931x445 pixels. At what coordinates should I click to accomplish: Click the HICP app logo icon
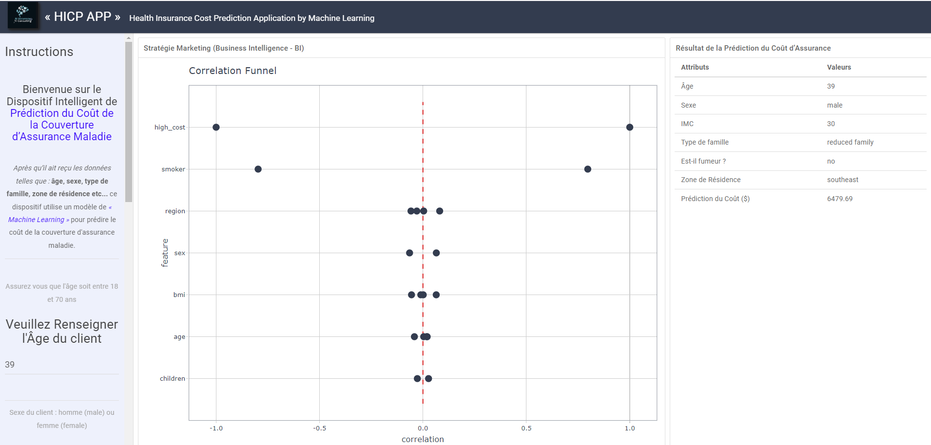point(23,15)
